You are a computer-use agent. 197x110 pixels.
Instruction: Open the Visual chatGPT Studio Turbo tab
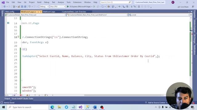[22, 98]
